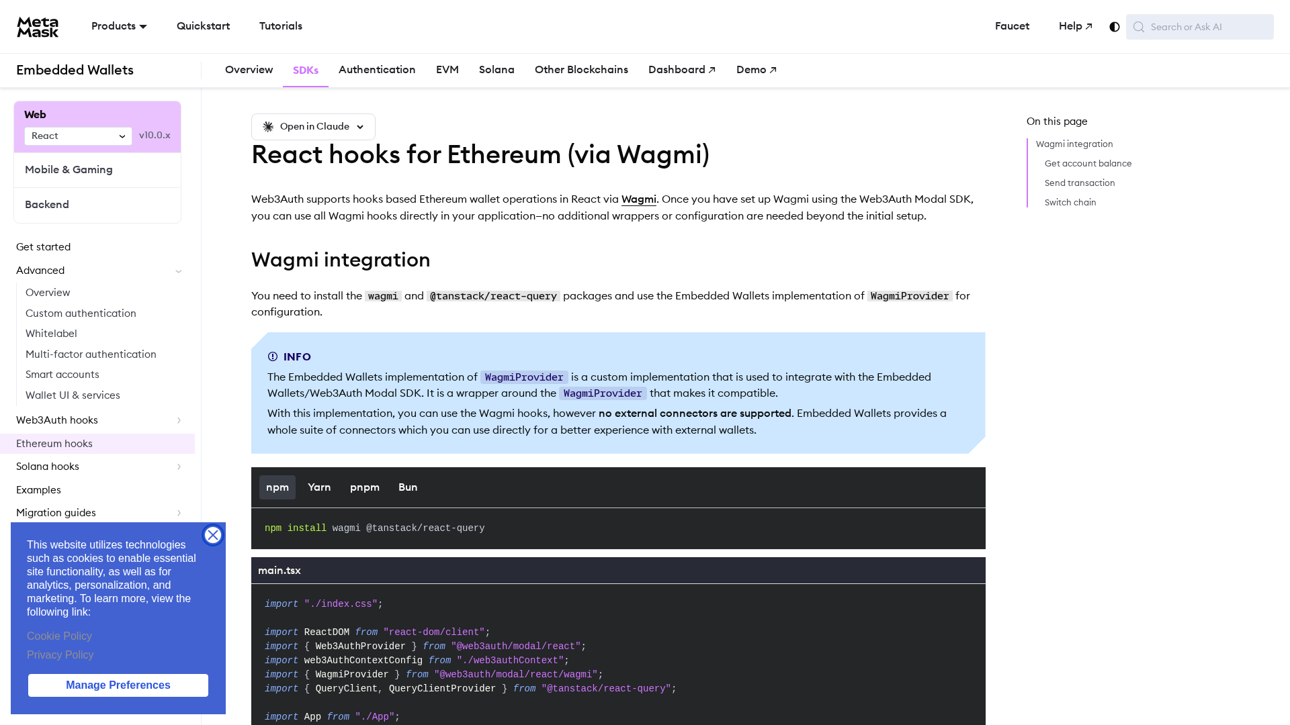Jump to Send transaction section
1290x725 pixels.
pyautogui.click(x=1080, y=183)
